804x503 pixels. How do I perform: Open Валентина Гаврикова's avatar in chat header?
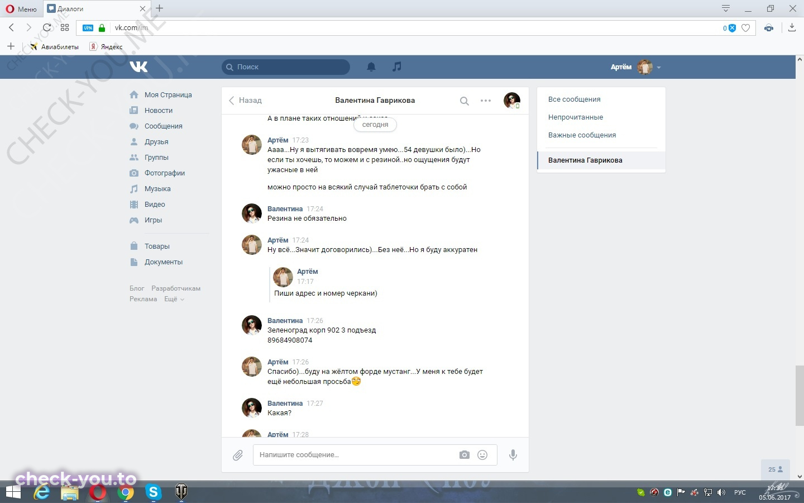coord(511,101)
